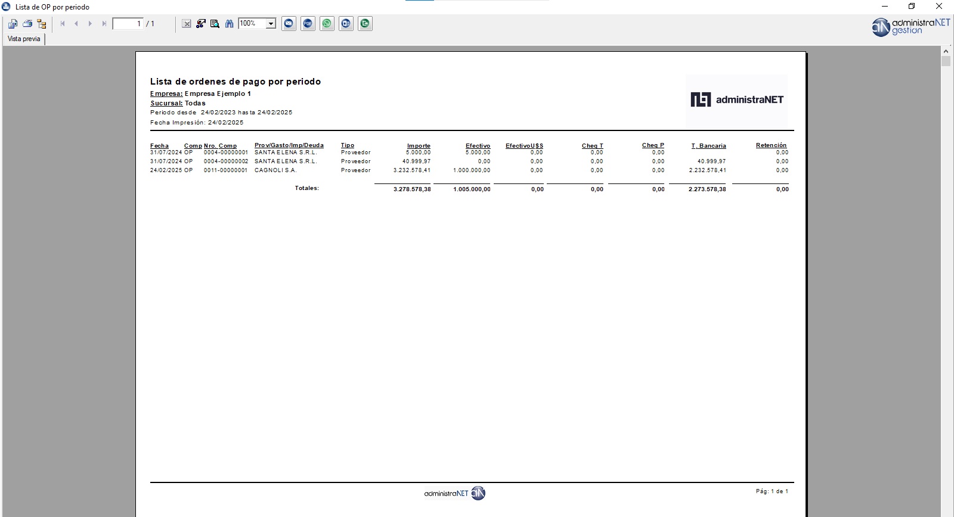Click comprobante number 0011-00000001
The height and width of the screenshot is (517, 954).
tap(225, 170)
